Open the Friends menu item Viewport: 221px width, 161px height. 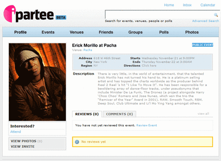click(106, 32)
